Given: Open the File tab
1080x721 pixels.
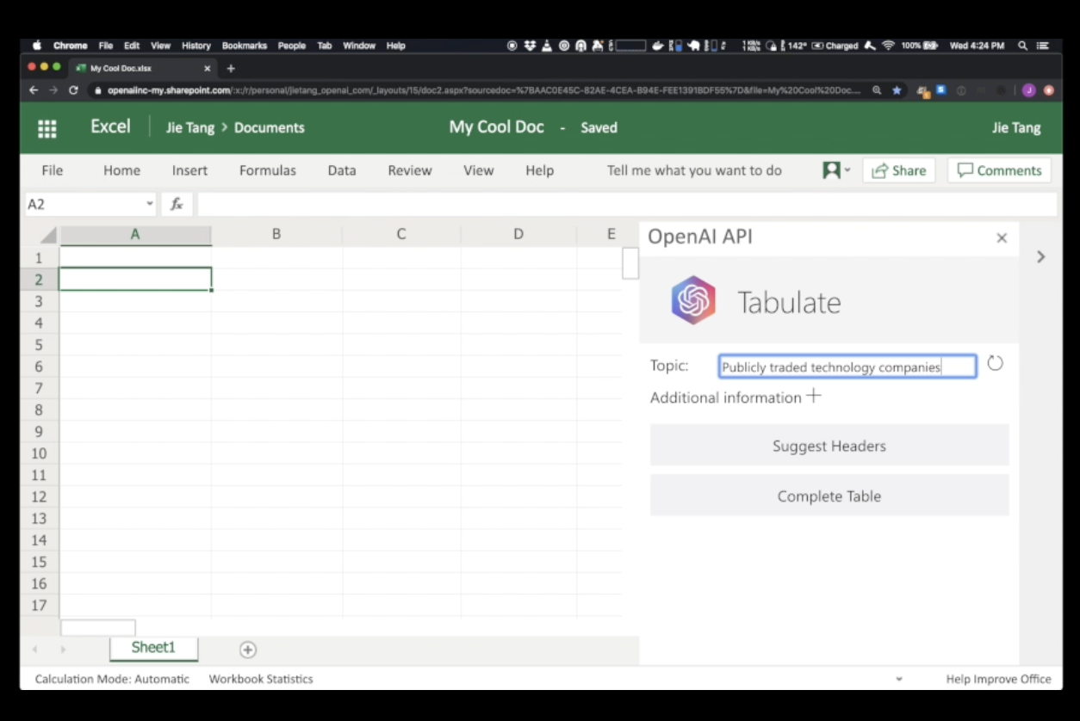Looking at the screenshot, I should point(53,170).
